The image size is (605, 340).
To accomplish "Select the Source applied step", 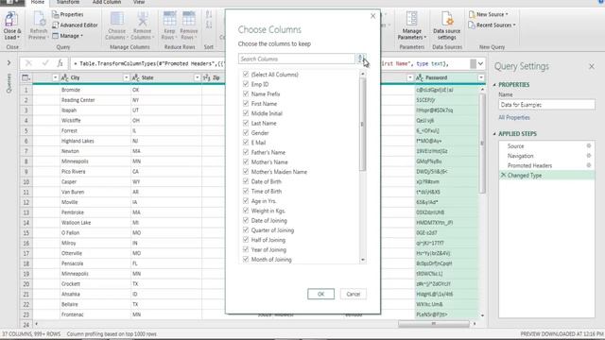I will [x=516, y=146].
